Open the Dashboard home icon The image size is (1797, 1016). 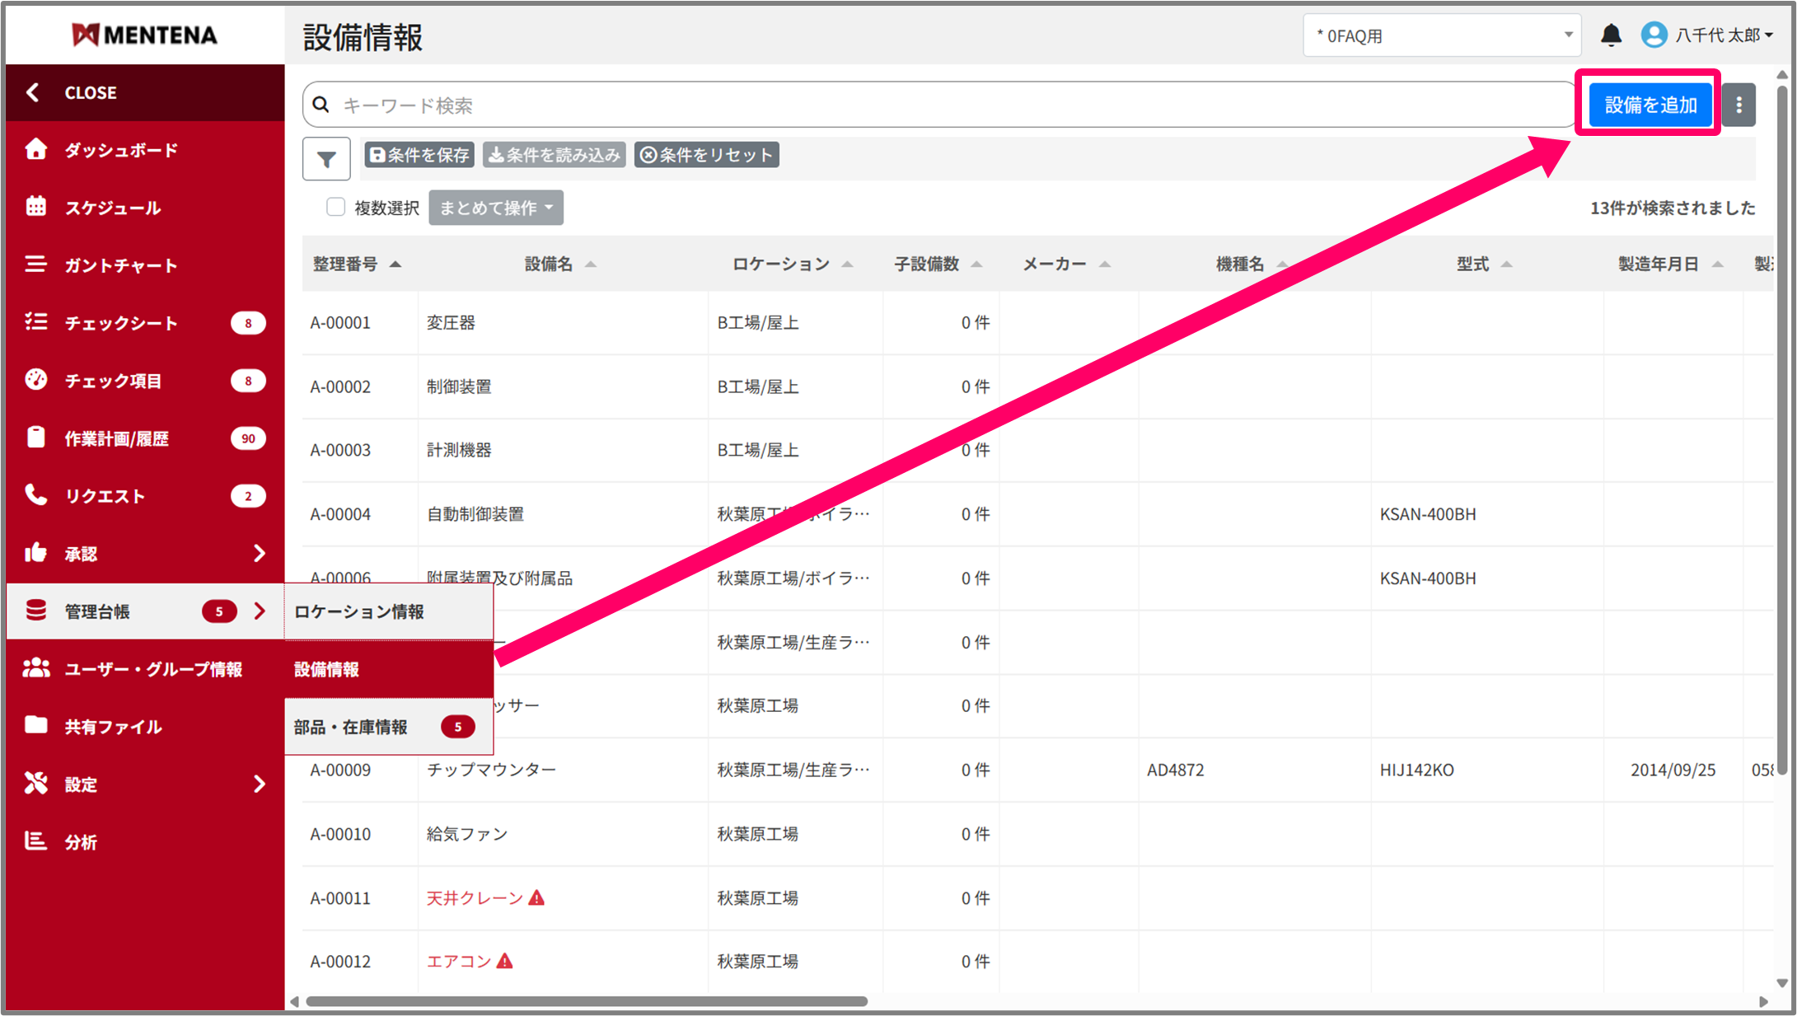(36, 149)
